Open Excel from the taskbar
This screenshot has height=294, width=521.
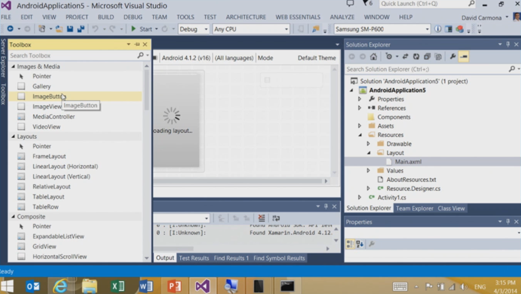118,286
